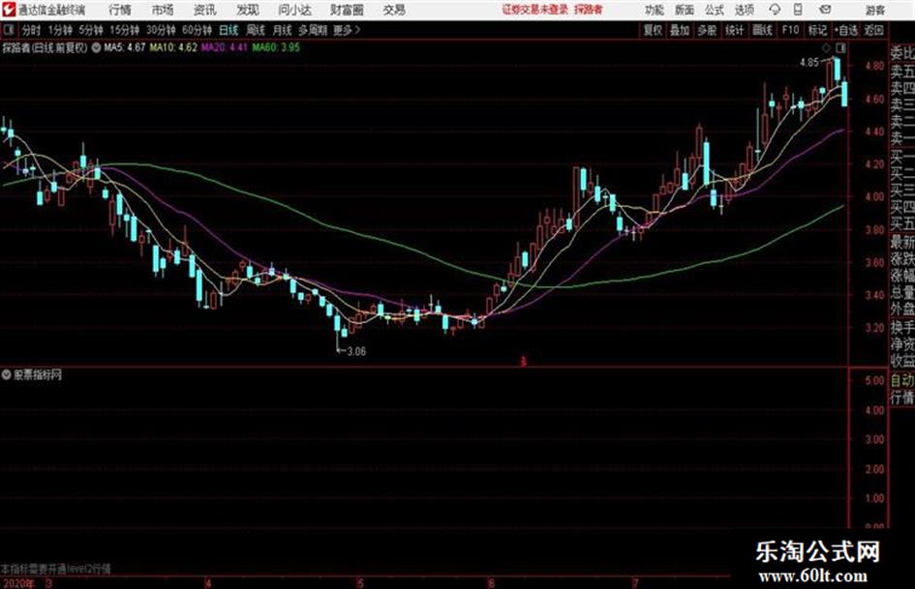Screen dimensions: 915x589
Task: Toggle the panel icon left of 分时
Action: (x=9, y=30)
